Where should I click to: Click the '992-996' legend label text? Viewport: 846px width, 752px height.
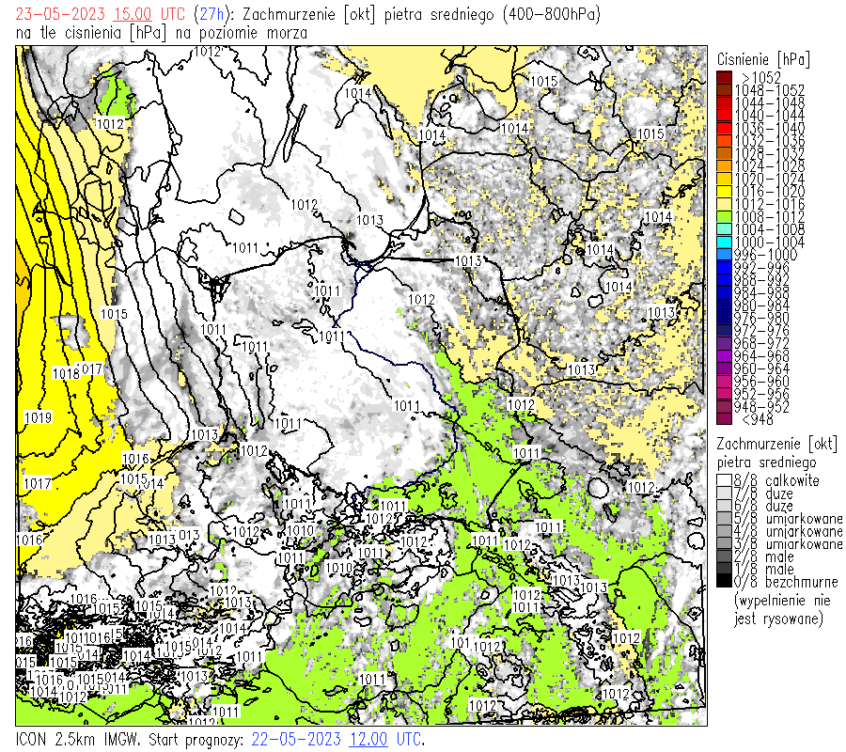(761, 268)
